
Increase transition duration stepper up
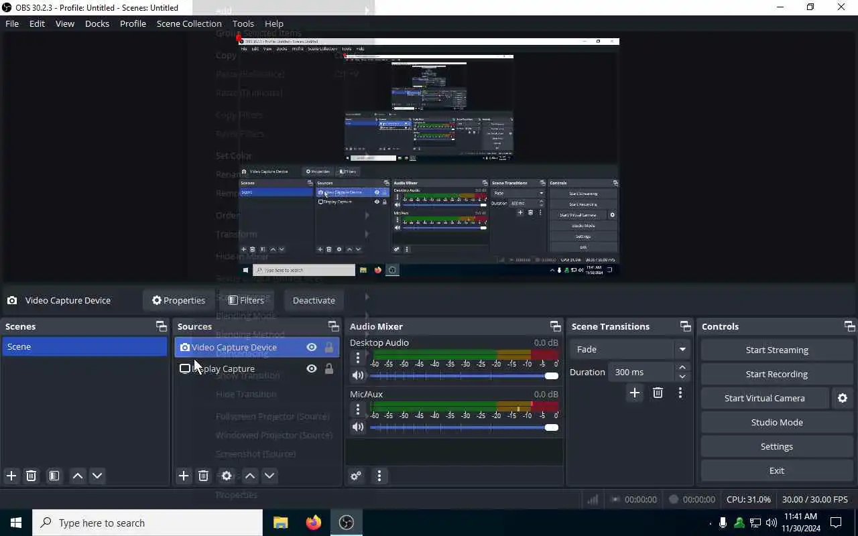pos(682,367)
